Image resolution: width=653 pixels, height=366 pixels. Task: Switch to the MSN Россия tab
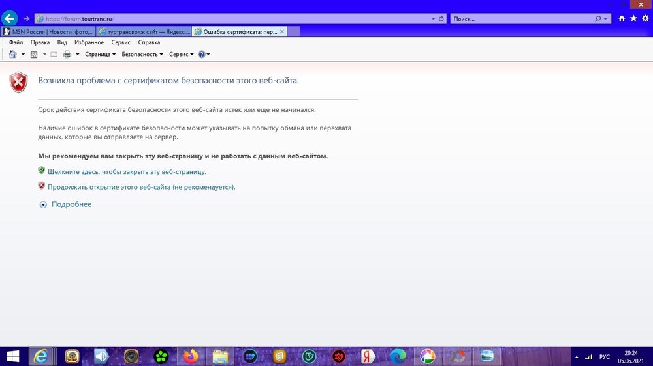click(x=49, y=31)
